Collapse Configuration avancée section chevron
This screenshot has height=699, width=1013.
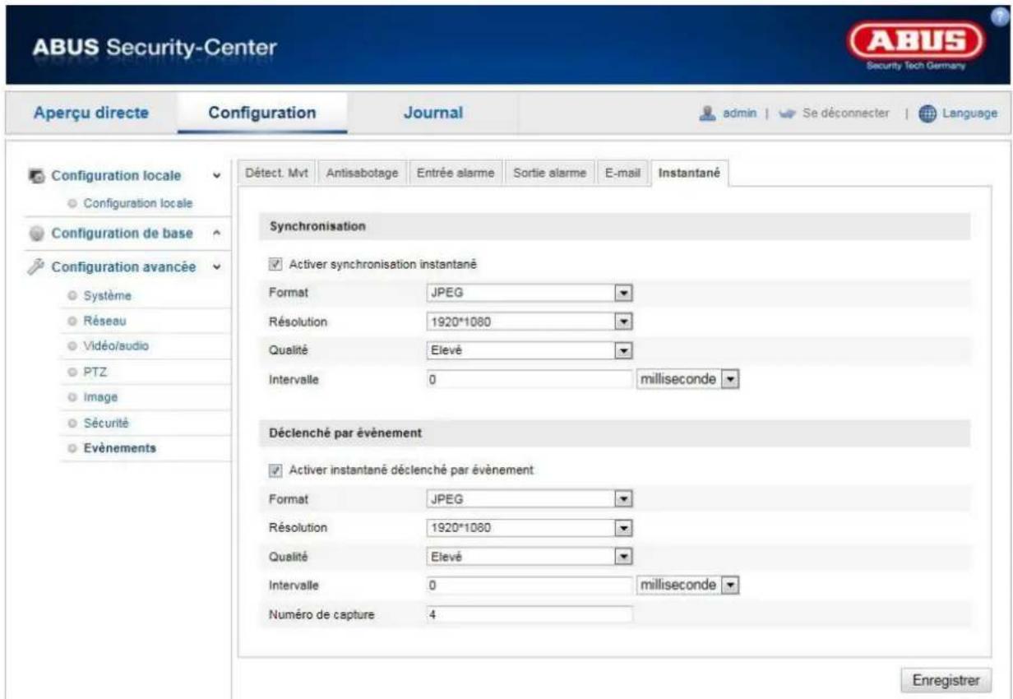point(215,266)
